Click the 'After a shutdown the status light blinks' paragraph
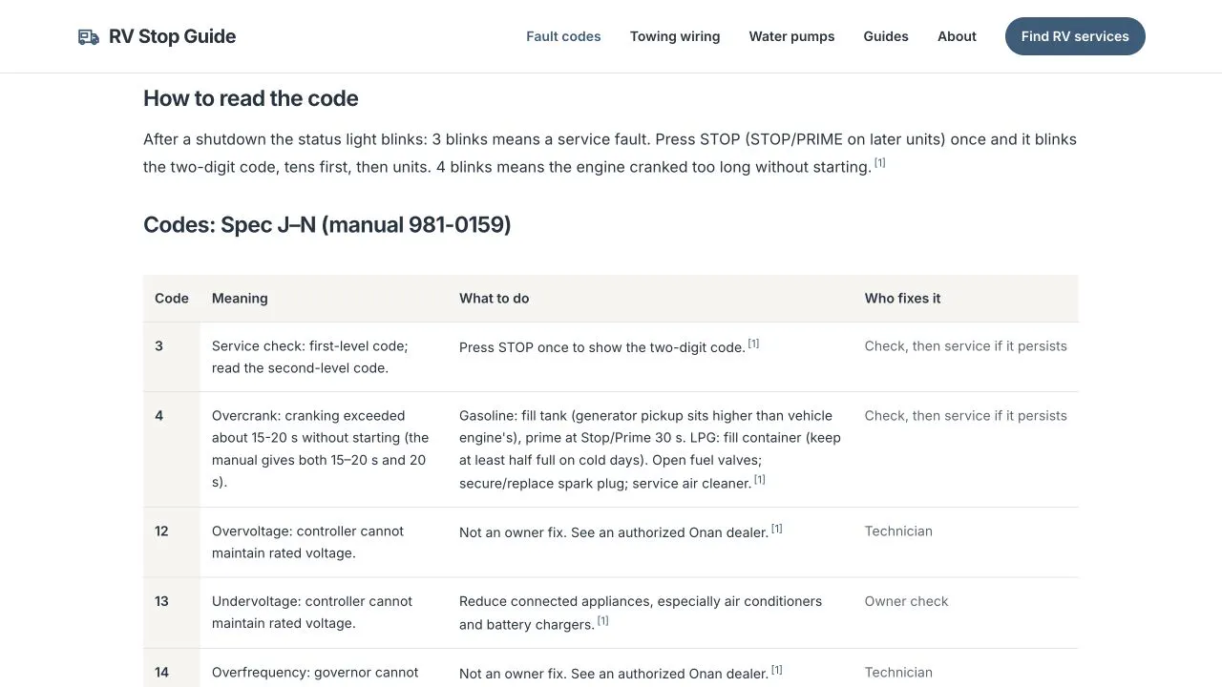Viewport: 1222px width, 687px height. click(x=610, y=153)
